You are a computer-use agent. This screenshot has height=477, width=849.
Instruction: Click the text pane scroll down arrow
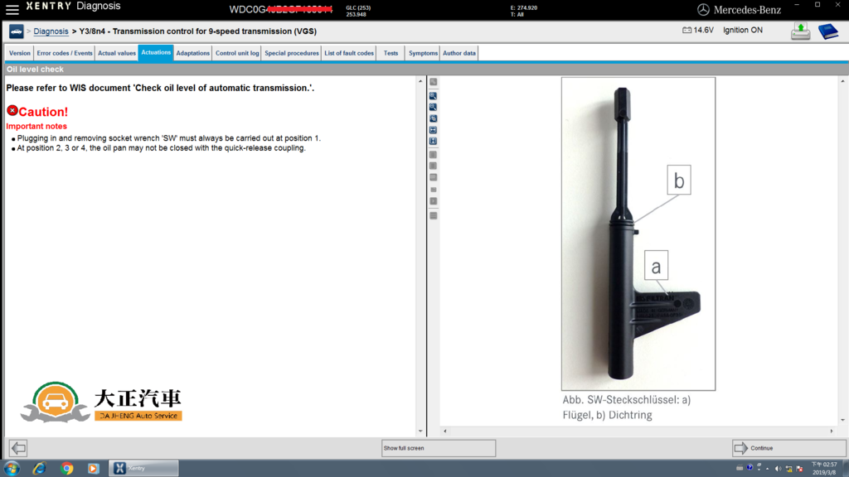point(420,431)
